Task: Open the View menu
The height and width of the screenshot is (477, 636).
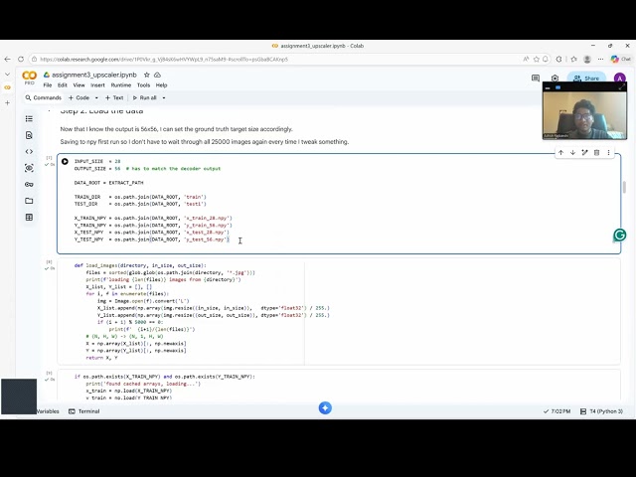Action: (79, 85)
